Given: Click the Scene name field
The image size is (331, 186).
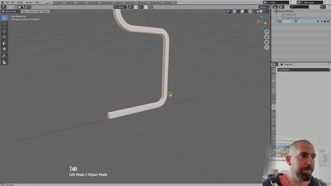Looking at the screenshot, I should coord(279,2).
